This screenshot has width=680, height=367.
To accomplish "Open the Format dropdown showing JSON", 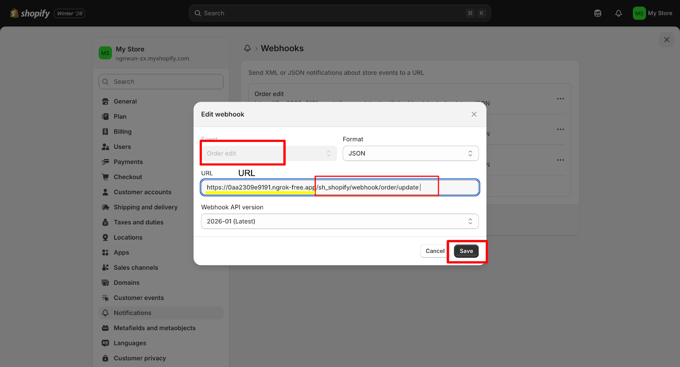I will click(411, 153).
